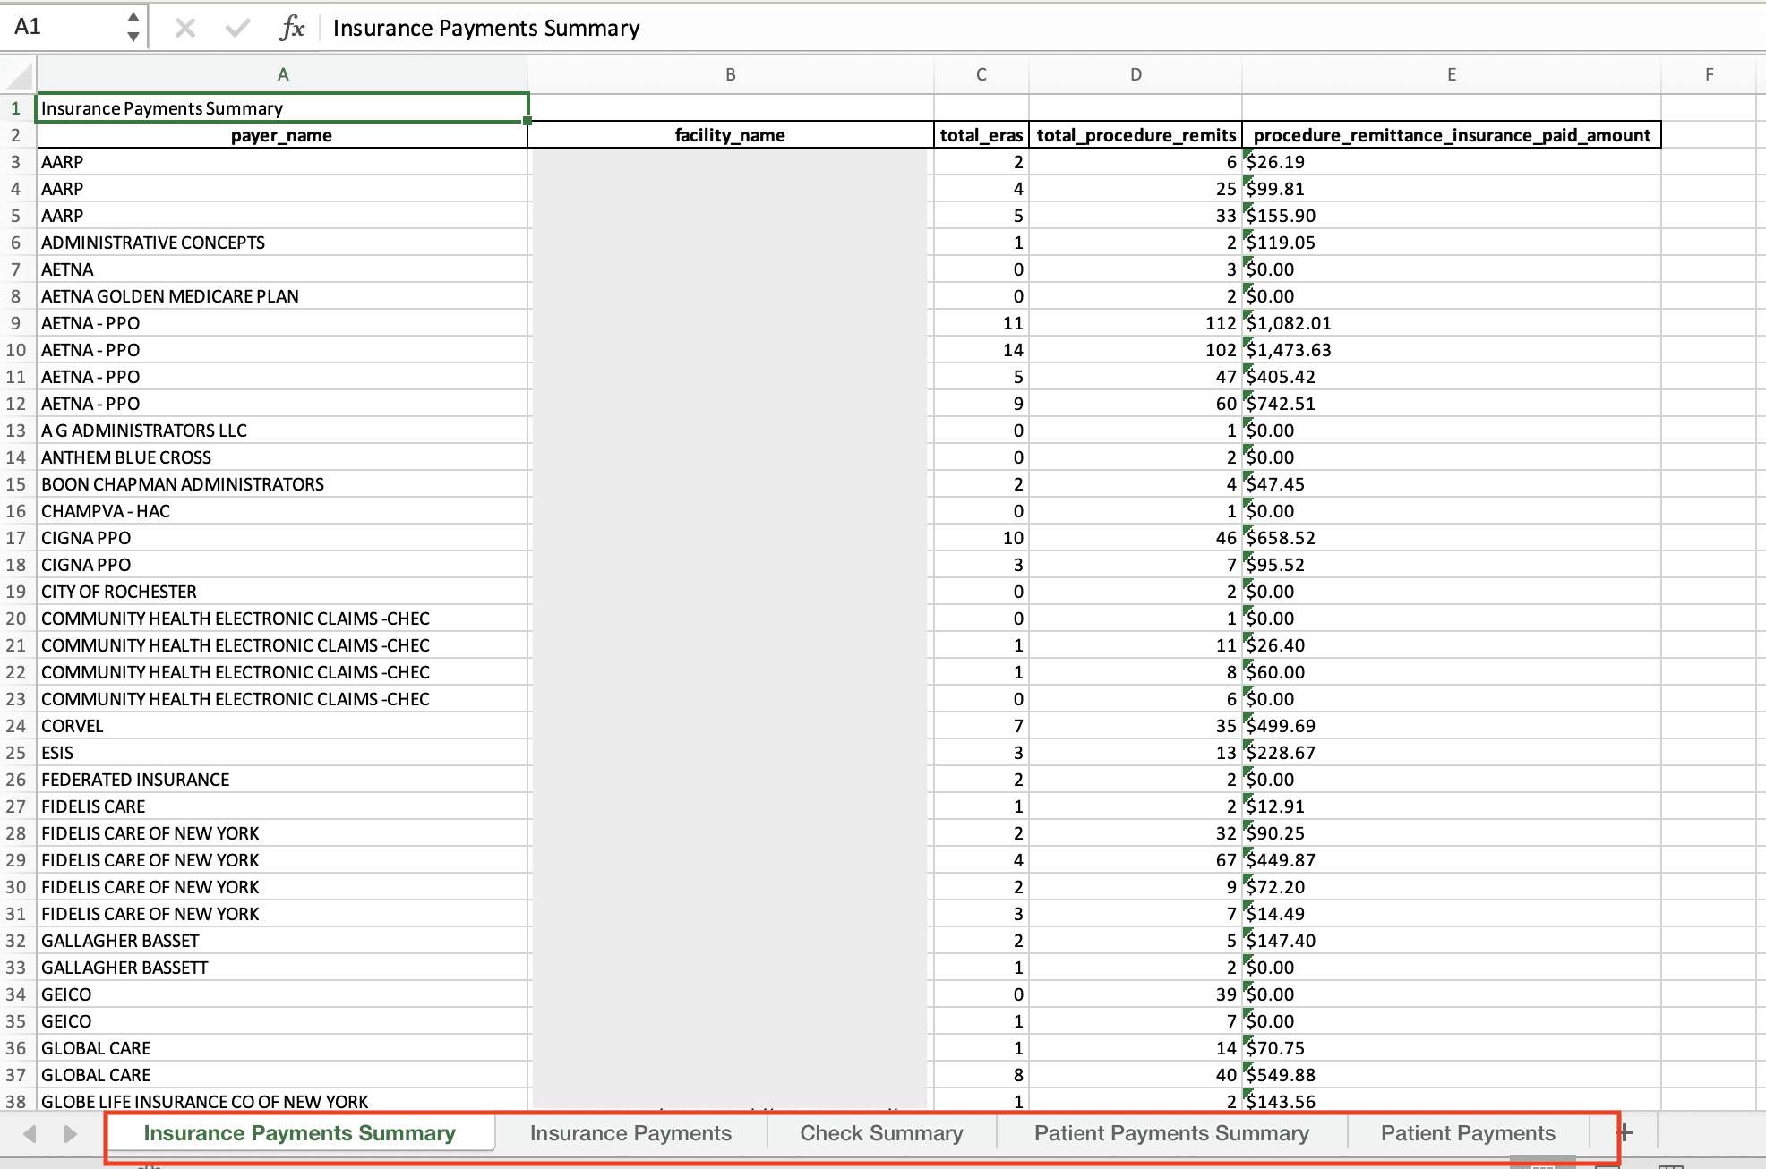Add a new sheet with plus icon
The width and height of the screenshot is (1766, 1169).
tap(1625, 1133)
